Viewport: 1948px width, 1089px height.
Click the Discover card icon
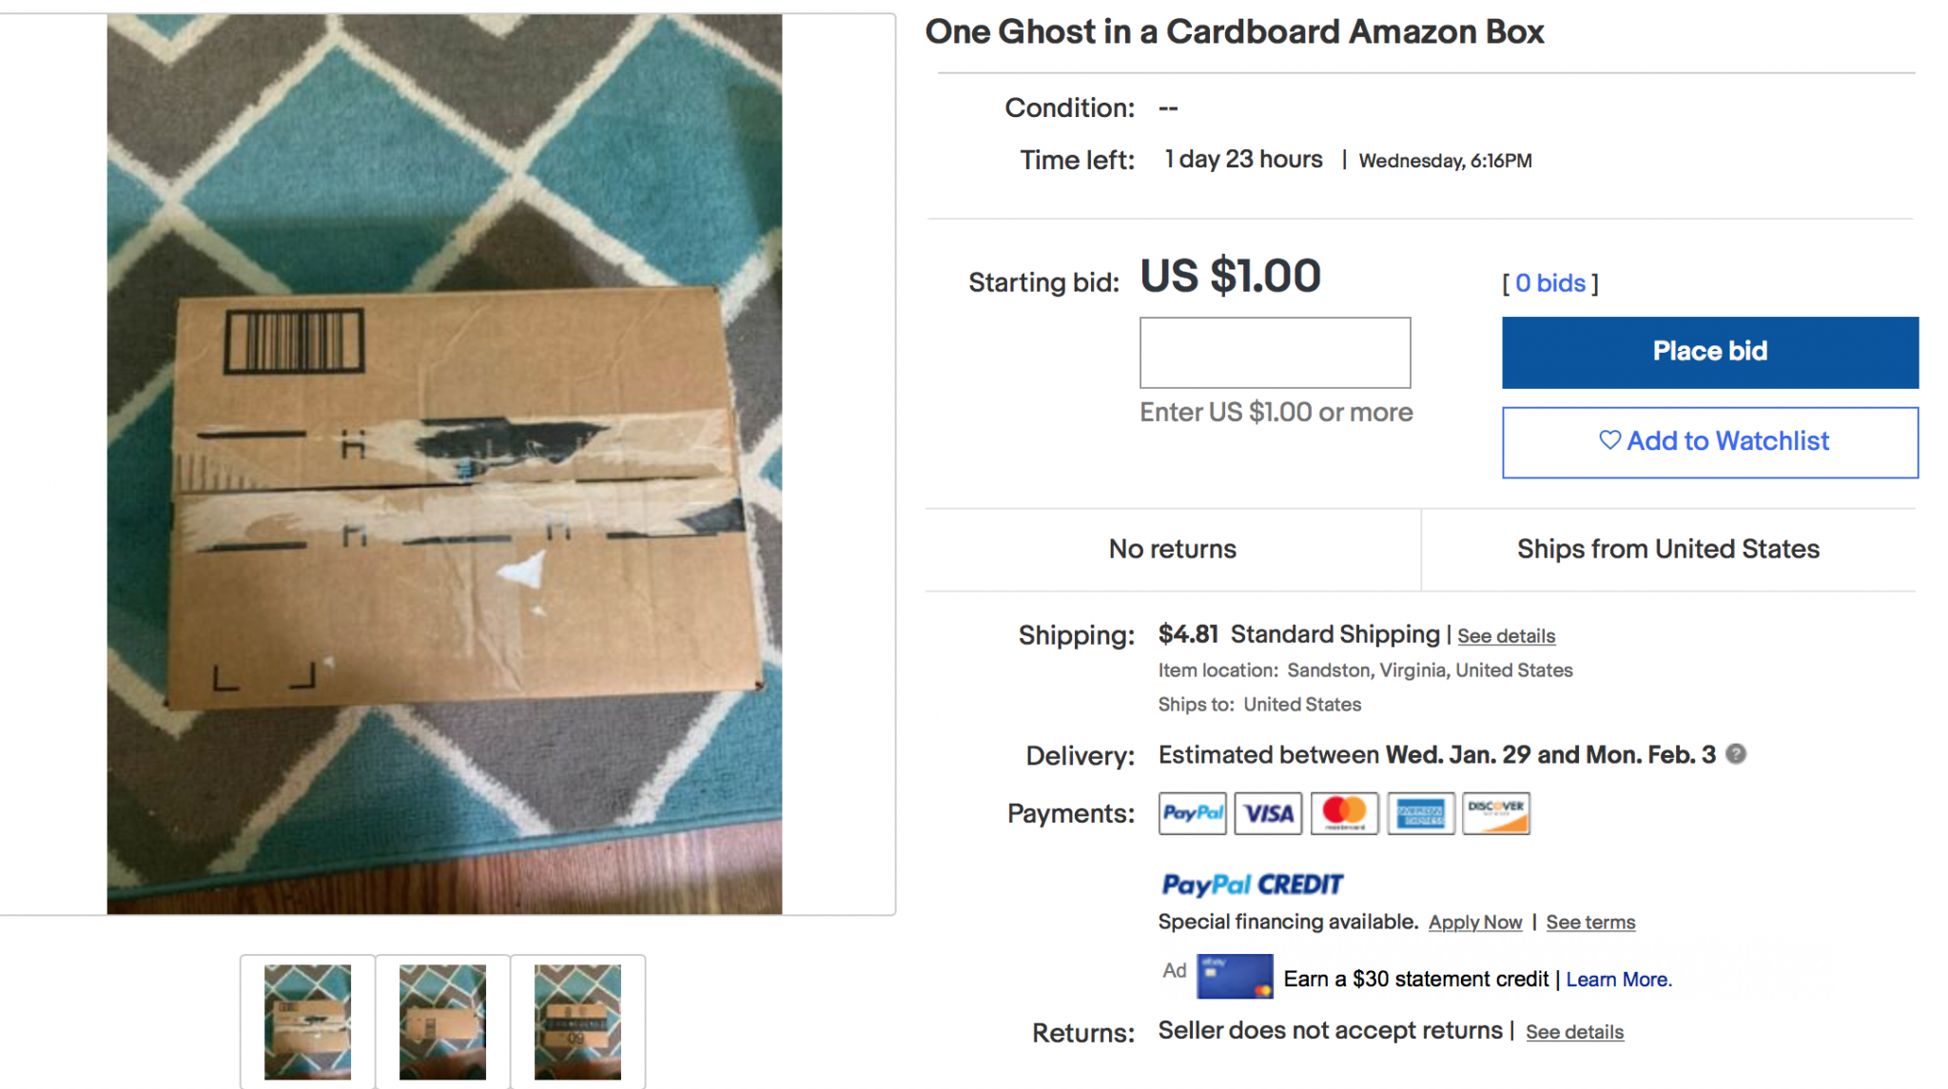click(x=1495, y=813)
